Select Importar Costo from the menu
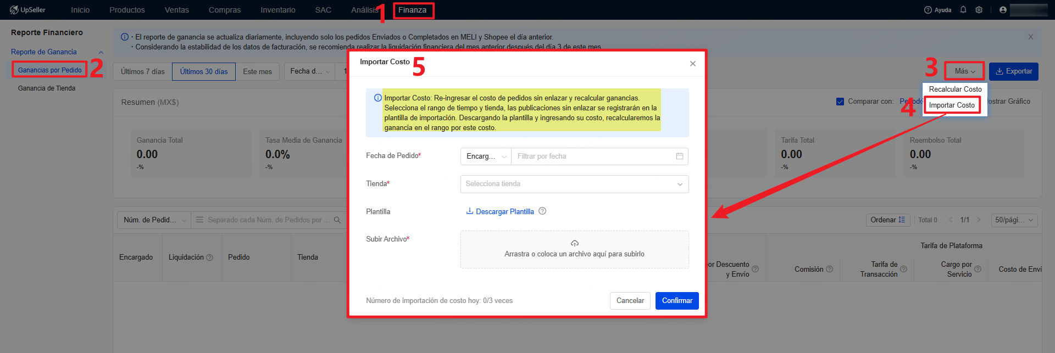Viewport: 1055px width, 353px height. 952,105
